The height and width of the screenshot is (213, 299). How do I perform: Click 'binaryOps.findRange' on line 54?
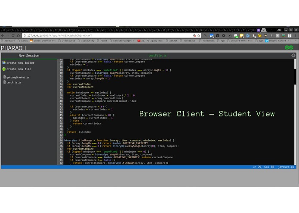pyautogui.click(x=78, y=140)
